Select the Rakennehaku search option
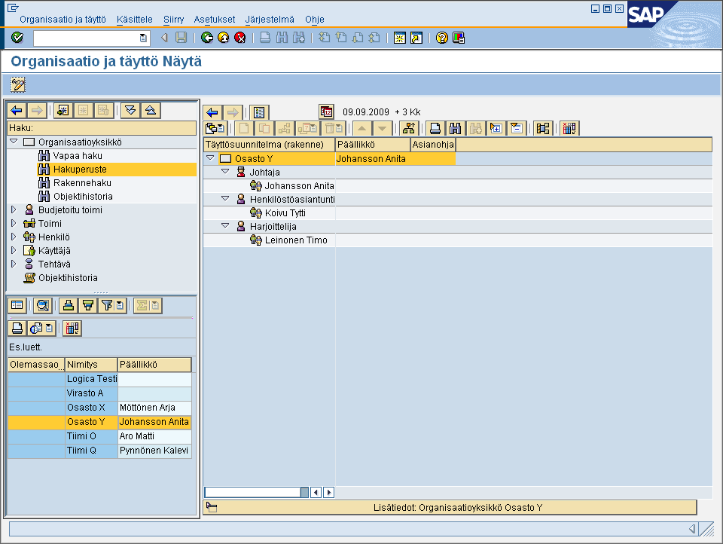Screen dimensions: 723x544 (x=82, y=183)
